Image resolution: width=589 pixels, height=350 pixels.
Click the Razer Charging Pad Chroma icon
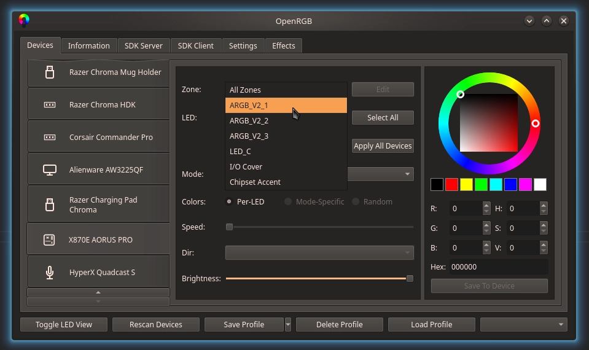click(50, 204)
